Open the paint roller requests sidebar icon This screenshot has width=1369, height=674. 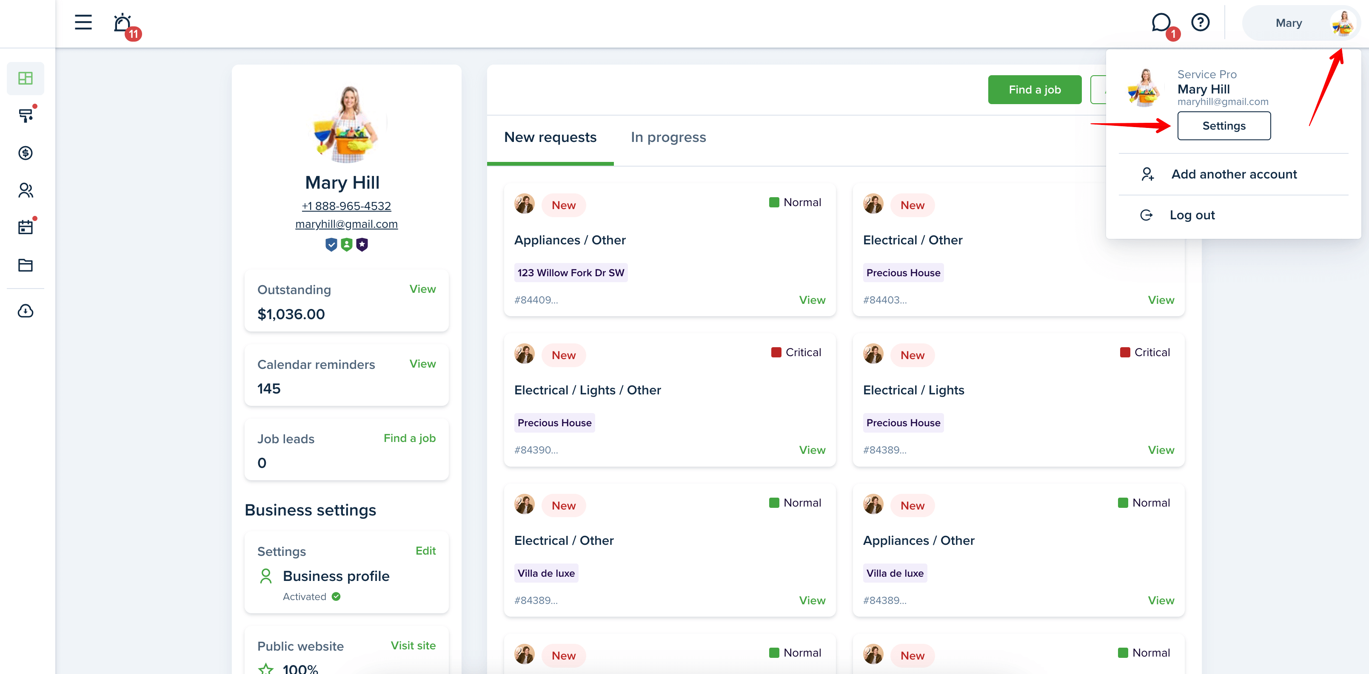[x=26, y=116]
